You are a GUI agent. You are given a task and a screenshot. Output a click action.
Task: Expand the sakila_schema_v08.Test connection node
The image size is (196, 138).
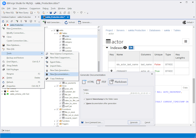pos(2,94)
